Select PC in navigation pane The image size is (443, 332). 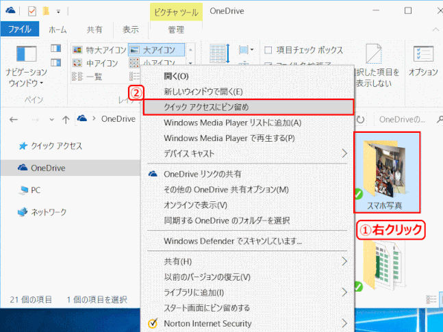click(29, 190)
